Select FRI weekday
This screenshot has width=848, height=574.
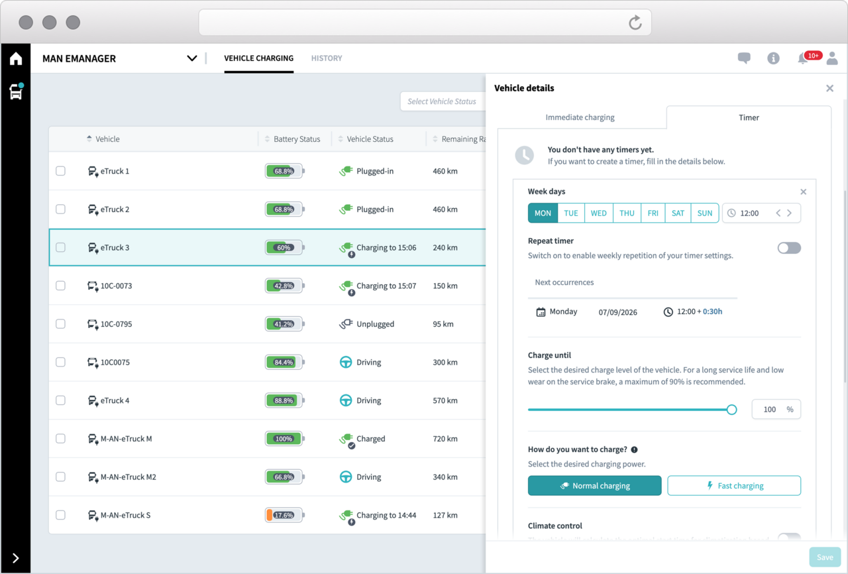point(653,213)
